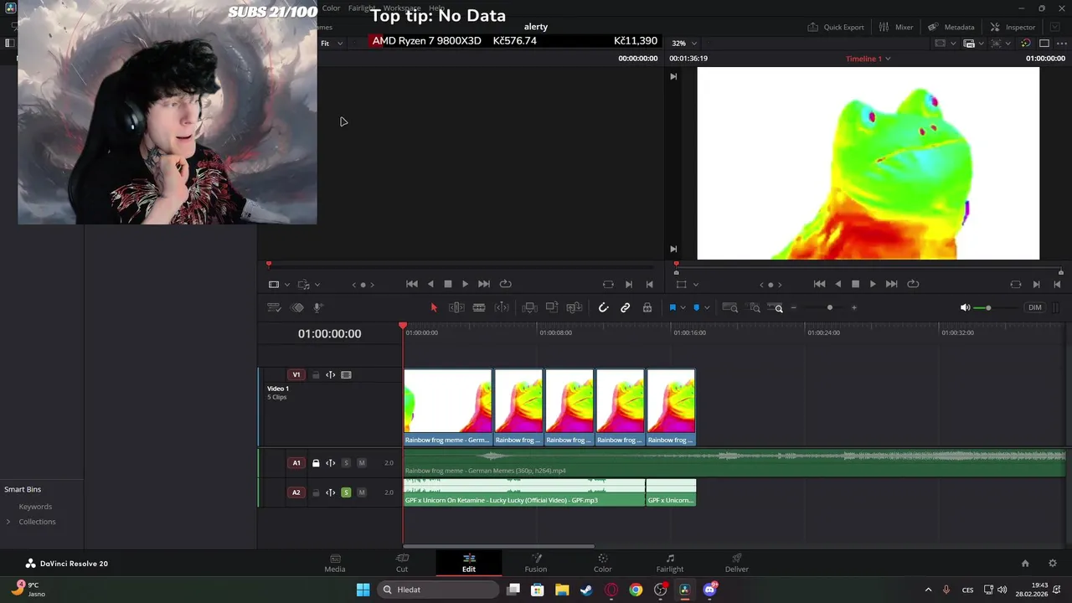1072x603 pixels.
Task: Click the Detail Zoom icon
Action: point(755,308)
